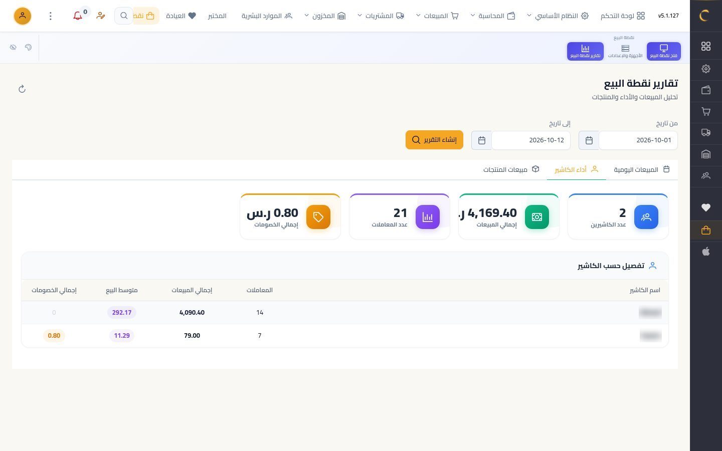Switch to المبيعات اليومية tab

coord(642,169)
